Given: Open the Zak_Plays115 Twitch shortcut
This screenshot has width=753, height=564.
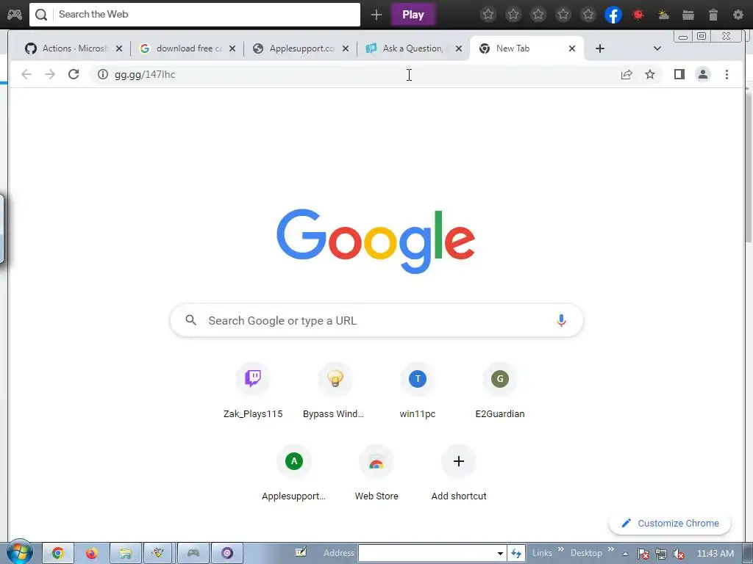Looking at the screenshot, I should [253, 392].
